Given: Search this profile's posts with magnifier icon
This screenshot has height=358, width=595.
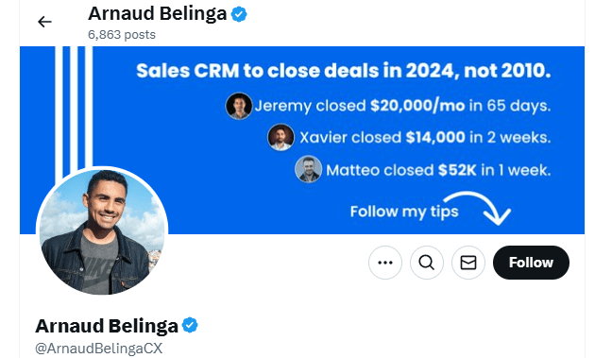Looking at the screenshot, I should (x=427, y=263).
